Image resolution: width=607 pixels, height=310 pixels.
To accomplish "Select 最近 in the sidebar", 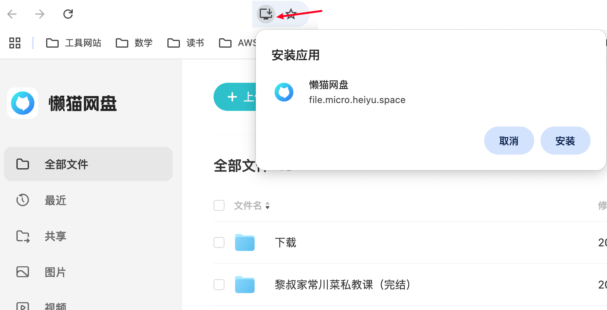I will (55, 200).
